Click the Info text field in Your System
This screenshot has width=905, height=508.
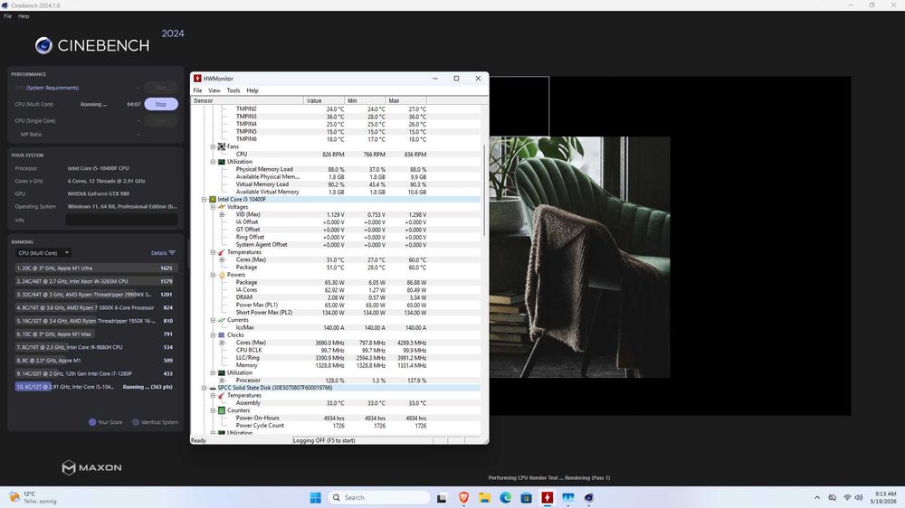(121, 220)
